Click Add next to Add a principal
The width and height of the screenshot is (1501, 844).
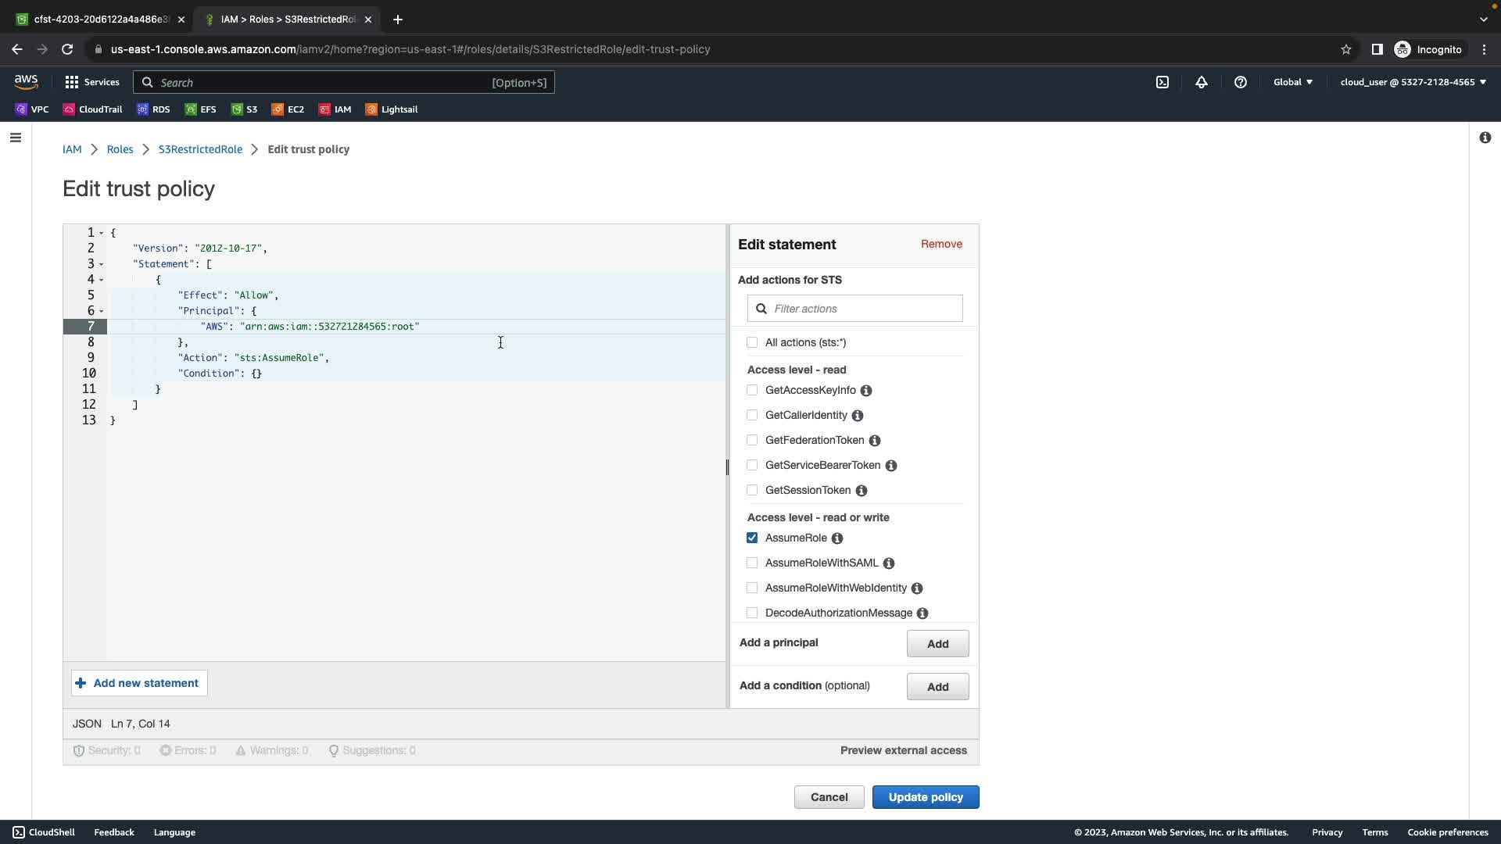[x=937, y=644]
